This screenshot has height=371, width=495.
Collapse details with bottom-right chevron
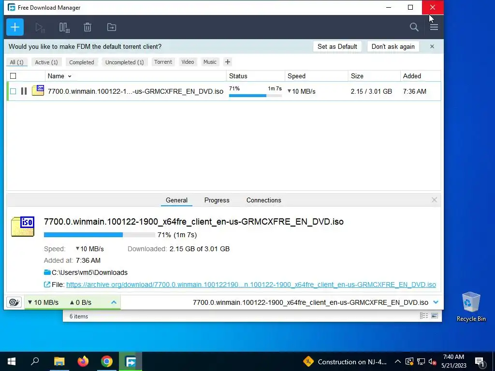point(436,302)
